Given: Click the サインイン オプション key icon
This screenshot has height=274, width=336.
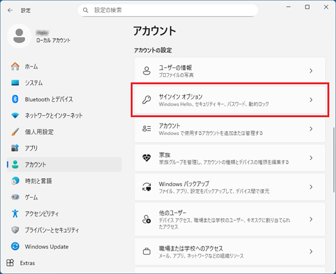Looking at the screenshot, I should [x=147, y=99].
